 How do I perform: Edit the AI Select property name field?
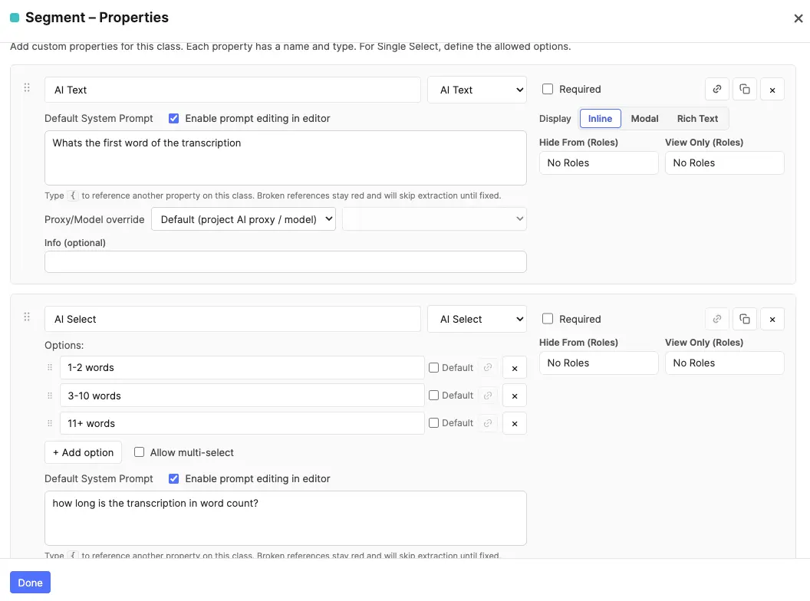232,319
